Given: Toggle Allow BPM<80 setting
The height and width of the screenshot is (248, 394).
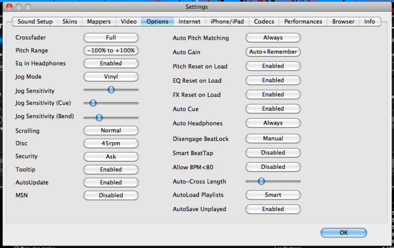Looking at the screenshot, I should 273,167.
